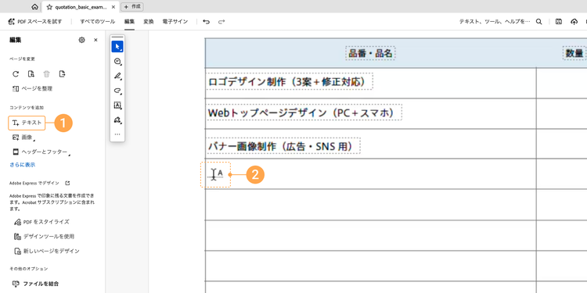Star the quotation_basic_exam document tab
587x293 pixels.
pyautogui.click(x=49, y=7)
